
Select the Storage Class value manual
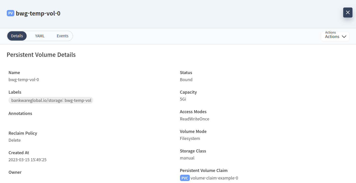187,158
